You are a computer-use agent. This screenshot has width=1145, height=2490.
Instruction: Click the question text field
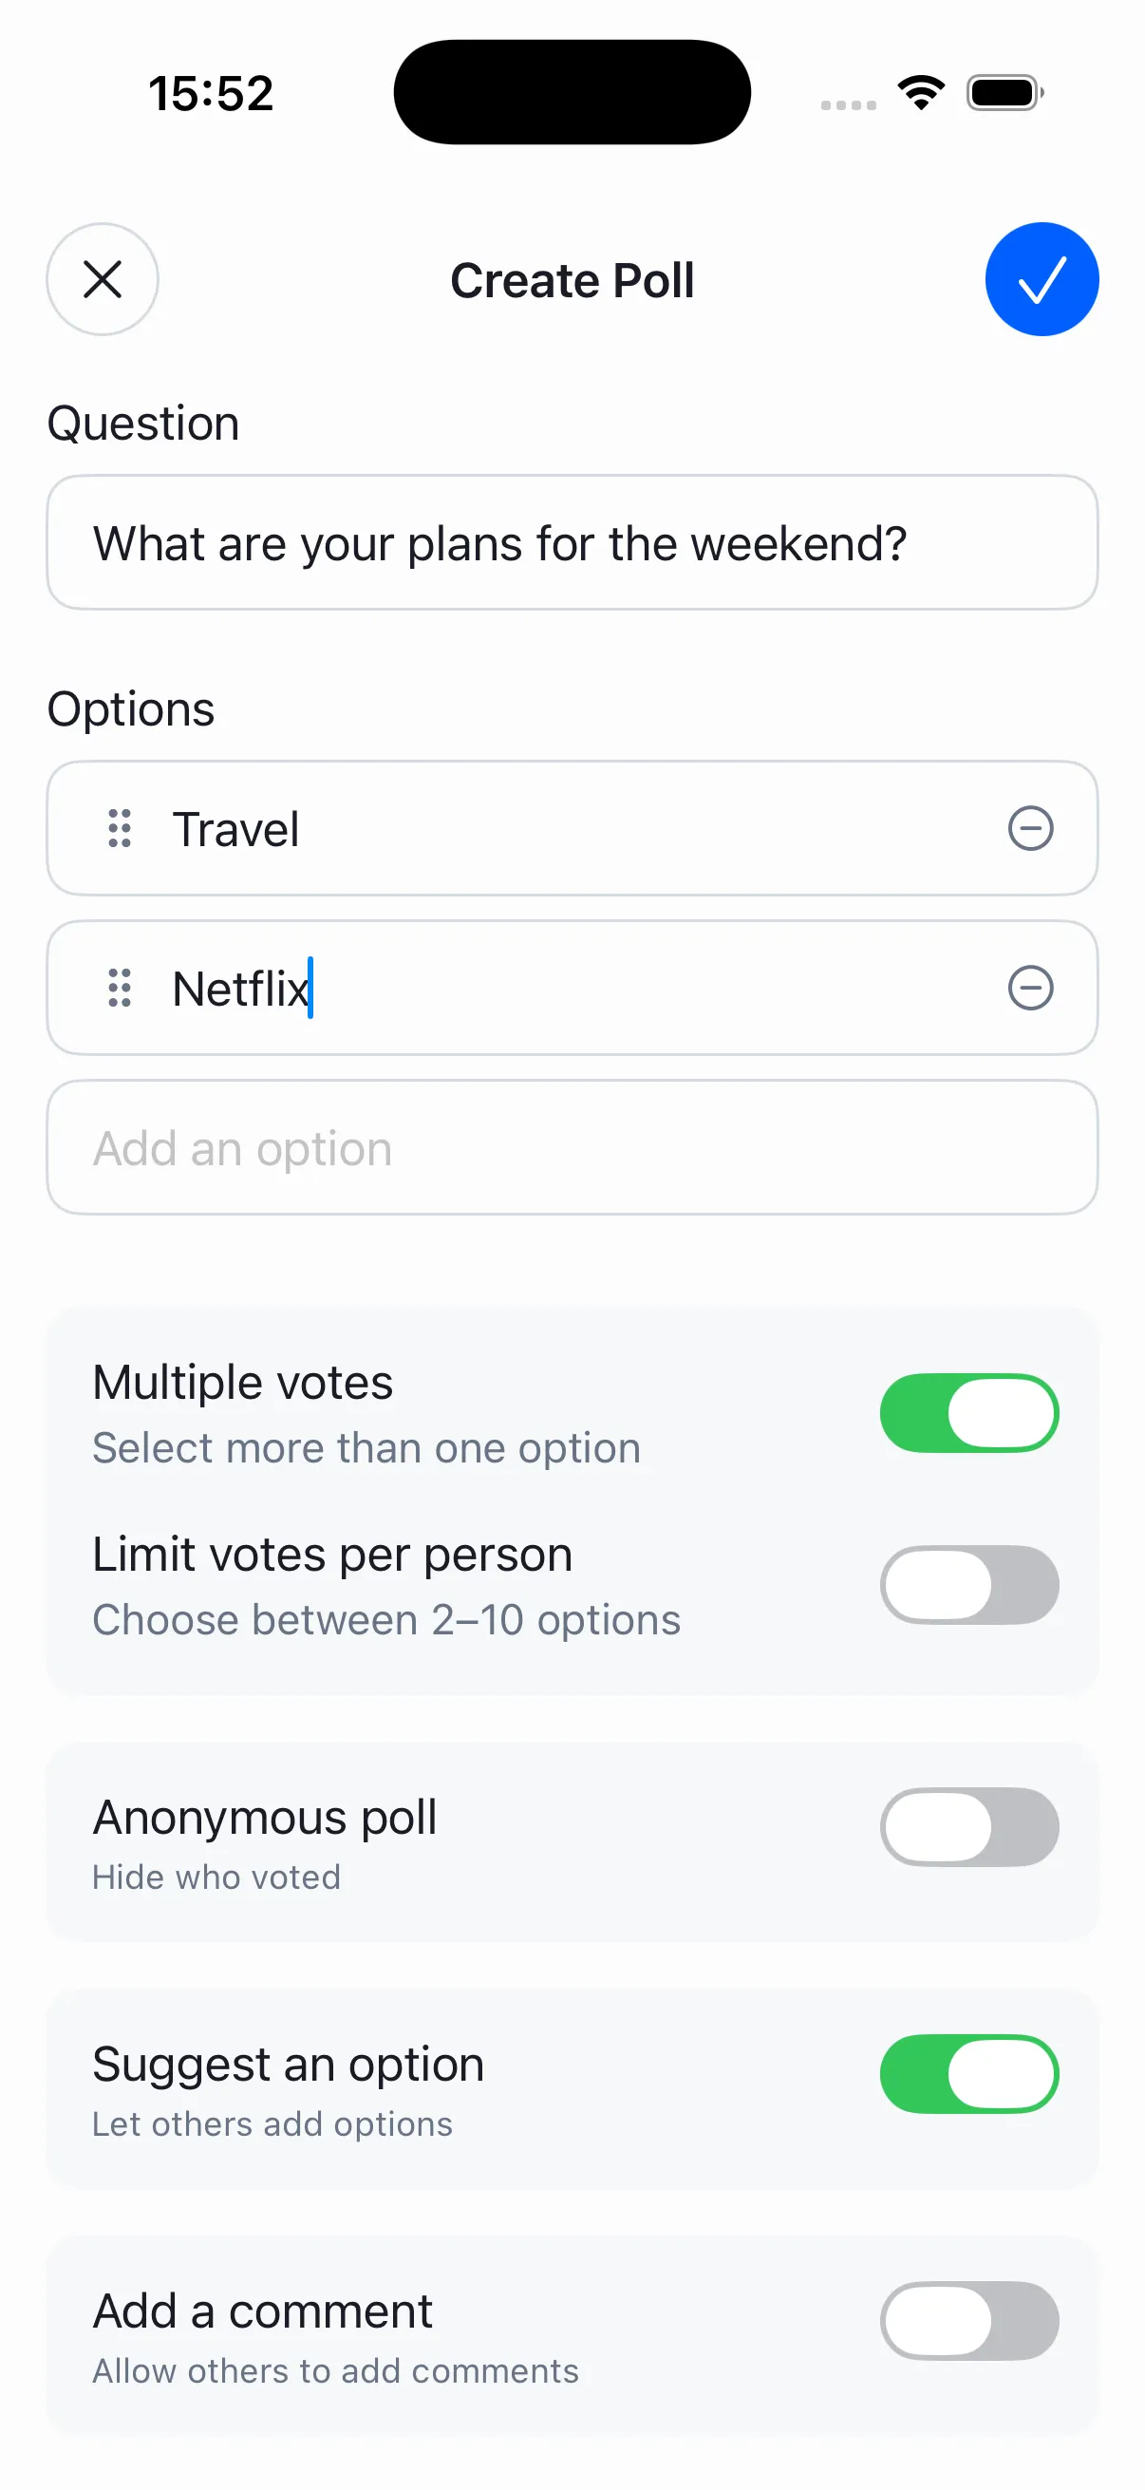(x=572, y=542)
